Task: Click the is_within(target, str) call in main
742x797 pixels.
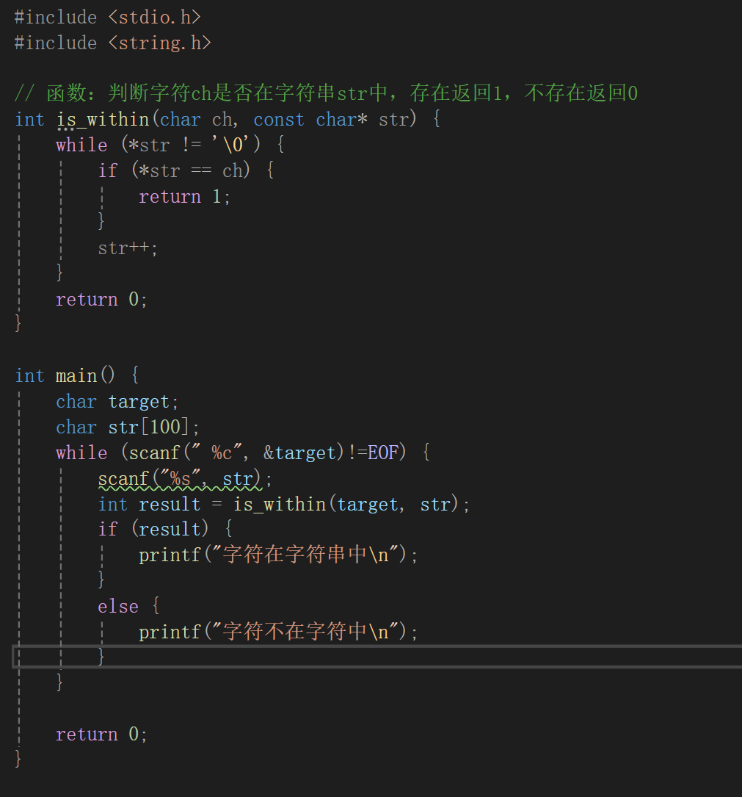Action: pyautogui.click(x=346, y=504)
